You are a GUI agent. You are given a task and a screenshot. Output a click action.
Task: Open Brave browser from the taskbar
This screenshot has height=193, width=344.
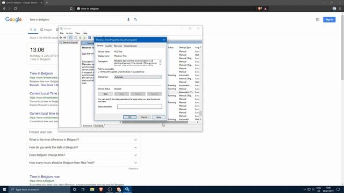(101, 189)
